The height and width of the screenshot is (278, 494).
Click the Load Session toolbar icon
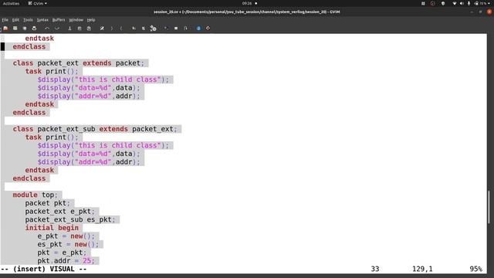[134, 29]
